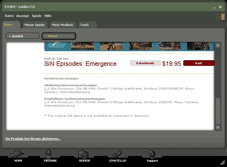Grab the window resize grip corner
This screenshot has width=227, height=167.
point(222,162)
